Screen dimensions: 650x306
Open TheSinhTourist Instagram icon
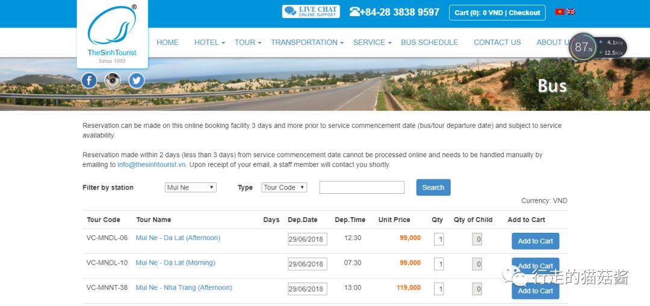pyautogui.click(x=113, y=80)
